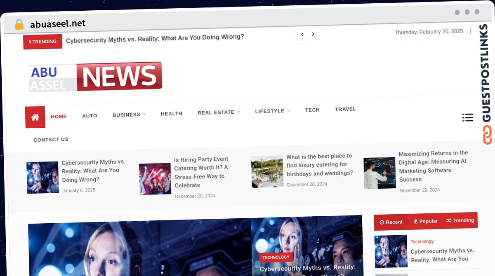Viewport: 495px width, 276px height.
Task: Click the November 29, 2024 date
Action: pos(420,190)
